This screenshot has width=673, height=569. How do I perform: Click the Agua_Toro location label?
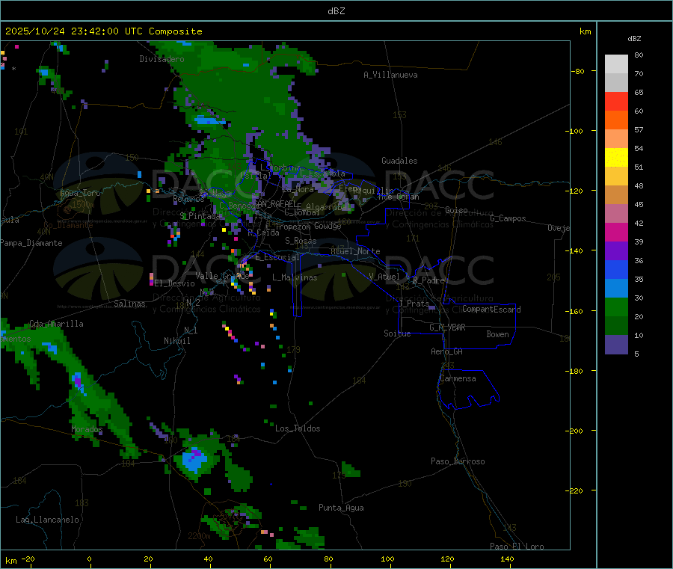80,193
